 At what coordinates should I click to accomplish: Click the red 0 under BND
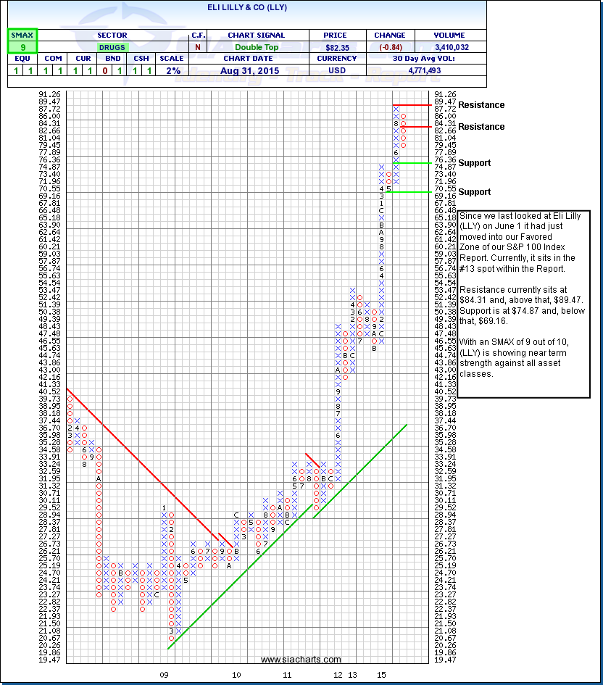click(110, 70)
